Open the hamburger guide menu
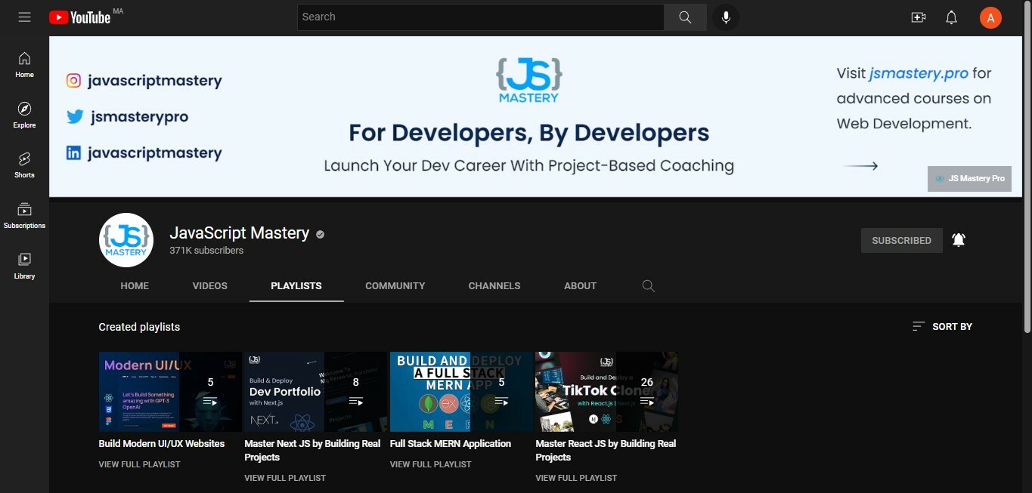The width and height of the screenshot is (1032, 493). click(x=25, y=17)
